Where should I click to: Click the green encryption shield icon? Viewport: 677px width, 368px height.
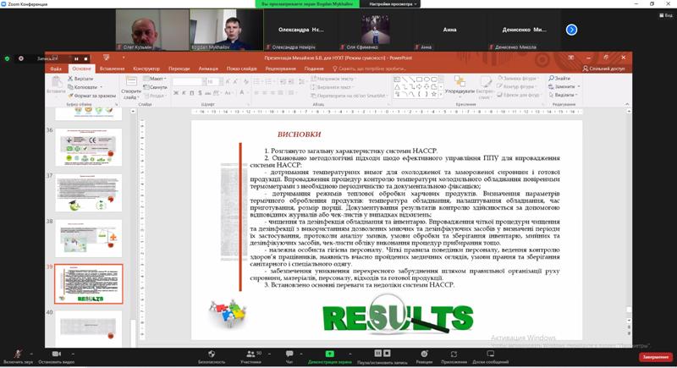click(x=7, y=58)
